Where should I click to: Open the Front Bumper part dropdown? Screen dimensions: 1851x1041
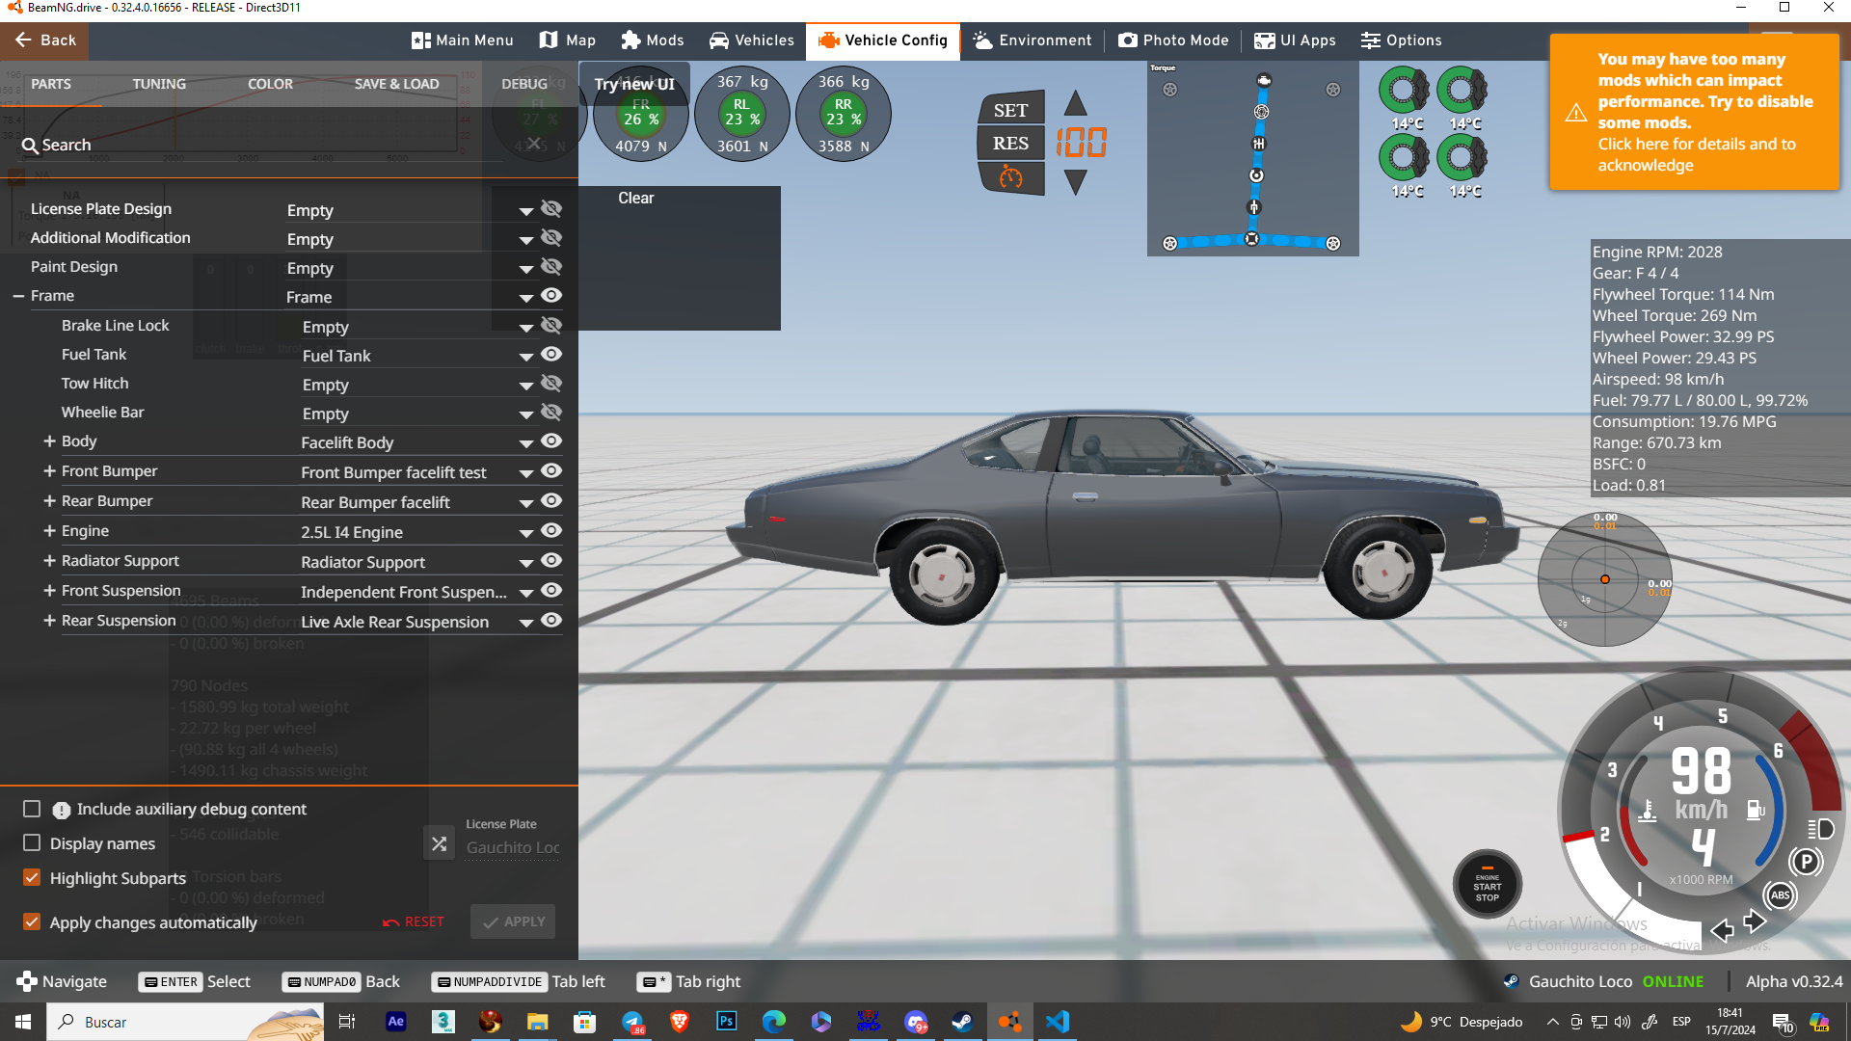coord(526,473)
